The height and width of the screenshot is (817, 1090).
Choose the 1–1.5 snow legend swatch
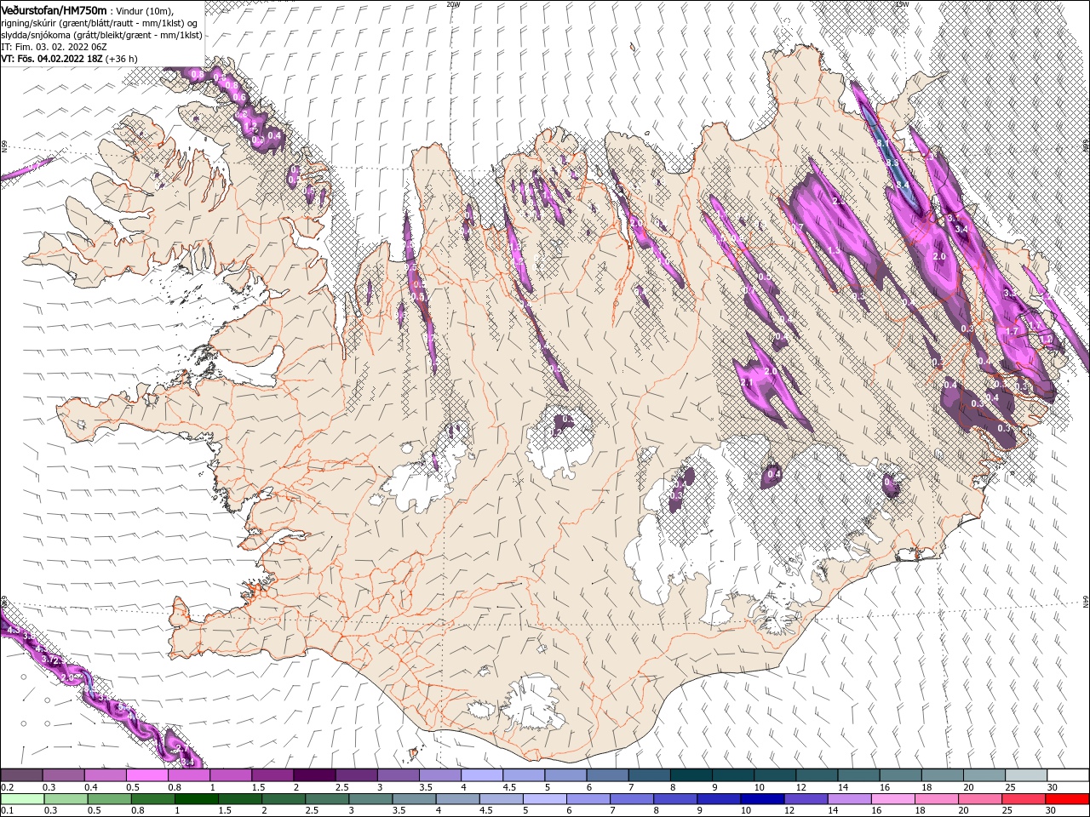(231, 775)
